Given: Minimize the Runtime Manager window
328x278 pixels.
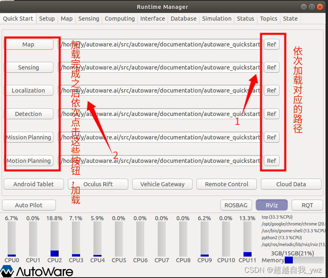Looking at the screenshot, I should (x=303, y=7).
